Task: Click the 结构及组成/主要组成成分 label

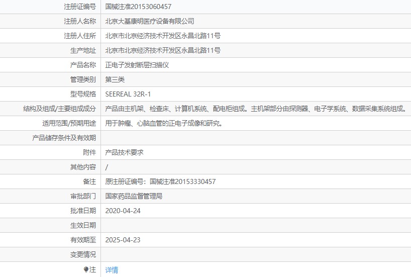Action: pos(59,109)
